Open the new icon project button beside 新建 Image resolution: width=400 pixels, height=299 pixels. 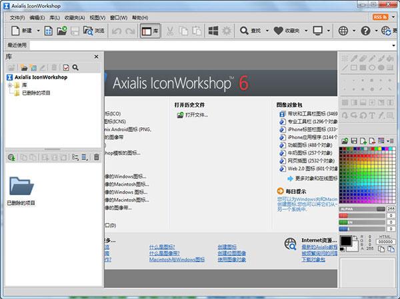(49, 31)
